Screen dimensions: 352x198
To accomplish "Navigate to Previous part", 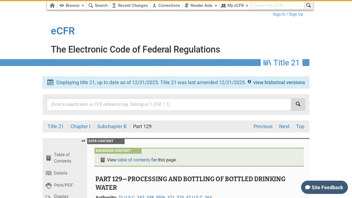I will 263,126.
